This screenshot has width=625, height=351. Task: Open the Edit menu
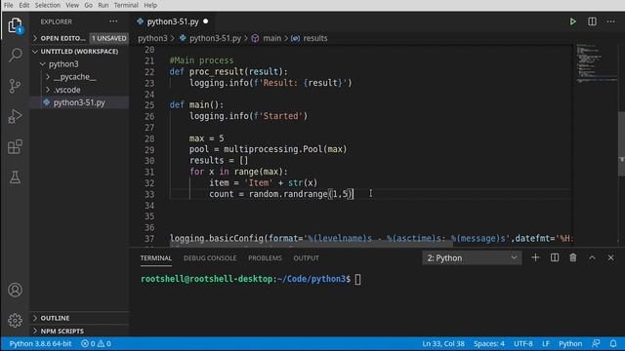click(24, 5)
